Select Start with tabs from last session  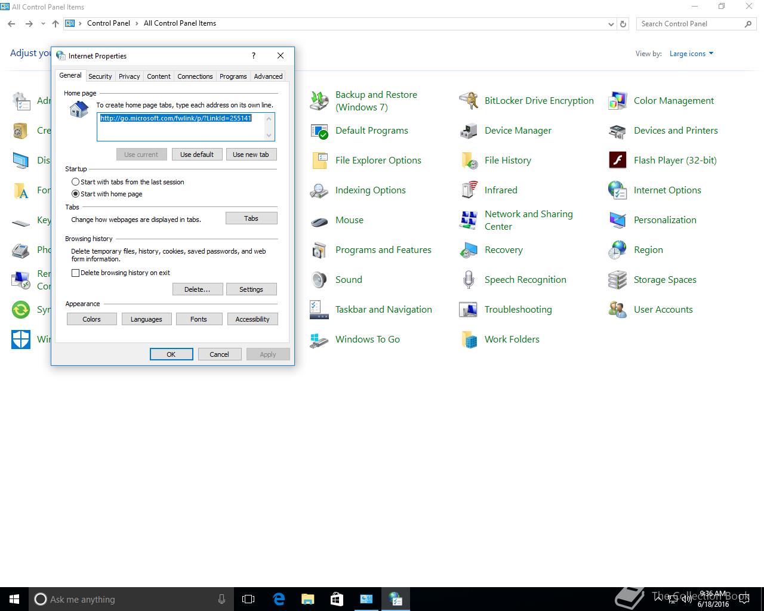75,182
